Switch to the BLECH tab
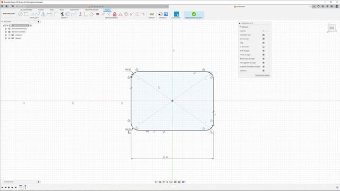This screenshot has height=191, width=340. pyautogui.click(x=62, y=10)
